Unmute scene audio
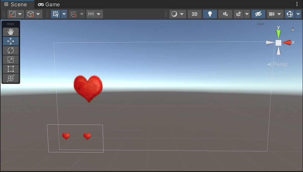The width and height of the screenshot is (303, 172). pyautogui.click(x=225, y=14)
